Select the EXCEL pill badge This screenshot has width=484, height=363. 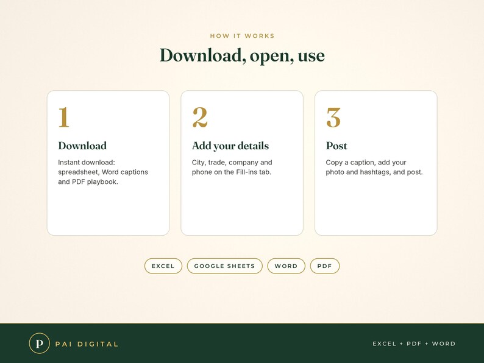163,266
